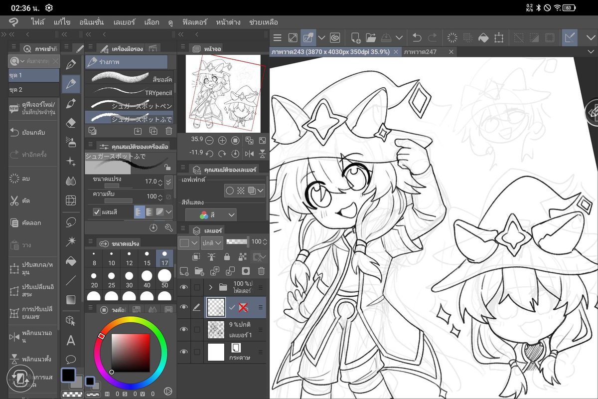Viewport: 598px width, 399px height.
Task: Select the Fill bucket tool in toolbox
Action: 71,261
